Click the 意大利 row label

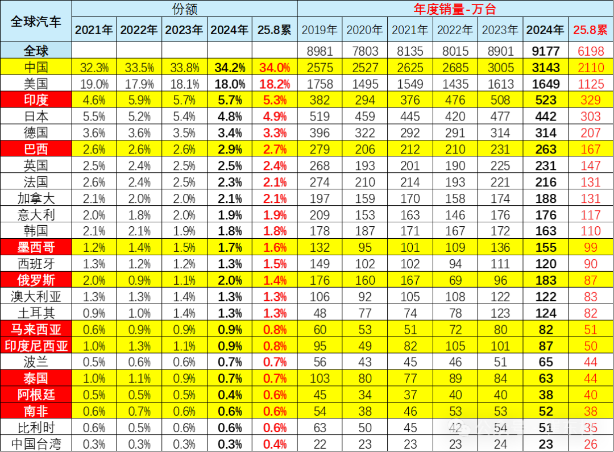click(x=36, y=215)
